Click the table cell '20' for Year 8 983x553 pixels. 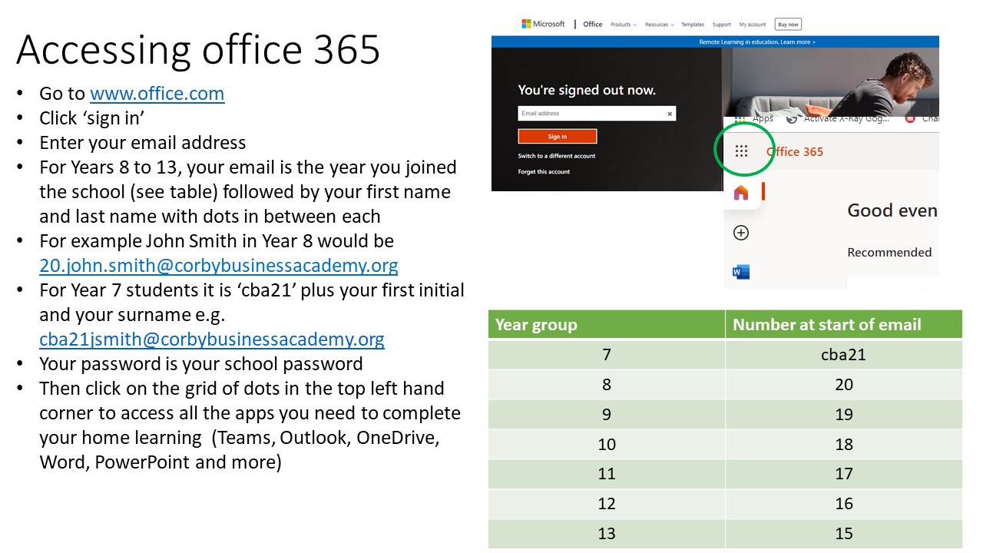[844, 385]
